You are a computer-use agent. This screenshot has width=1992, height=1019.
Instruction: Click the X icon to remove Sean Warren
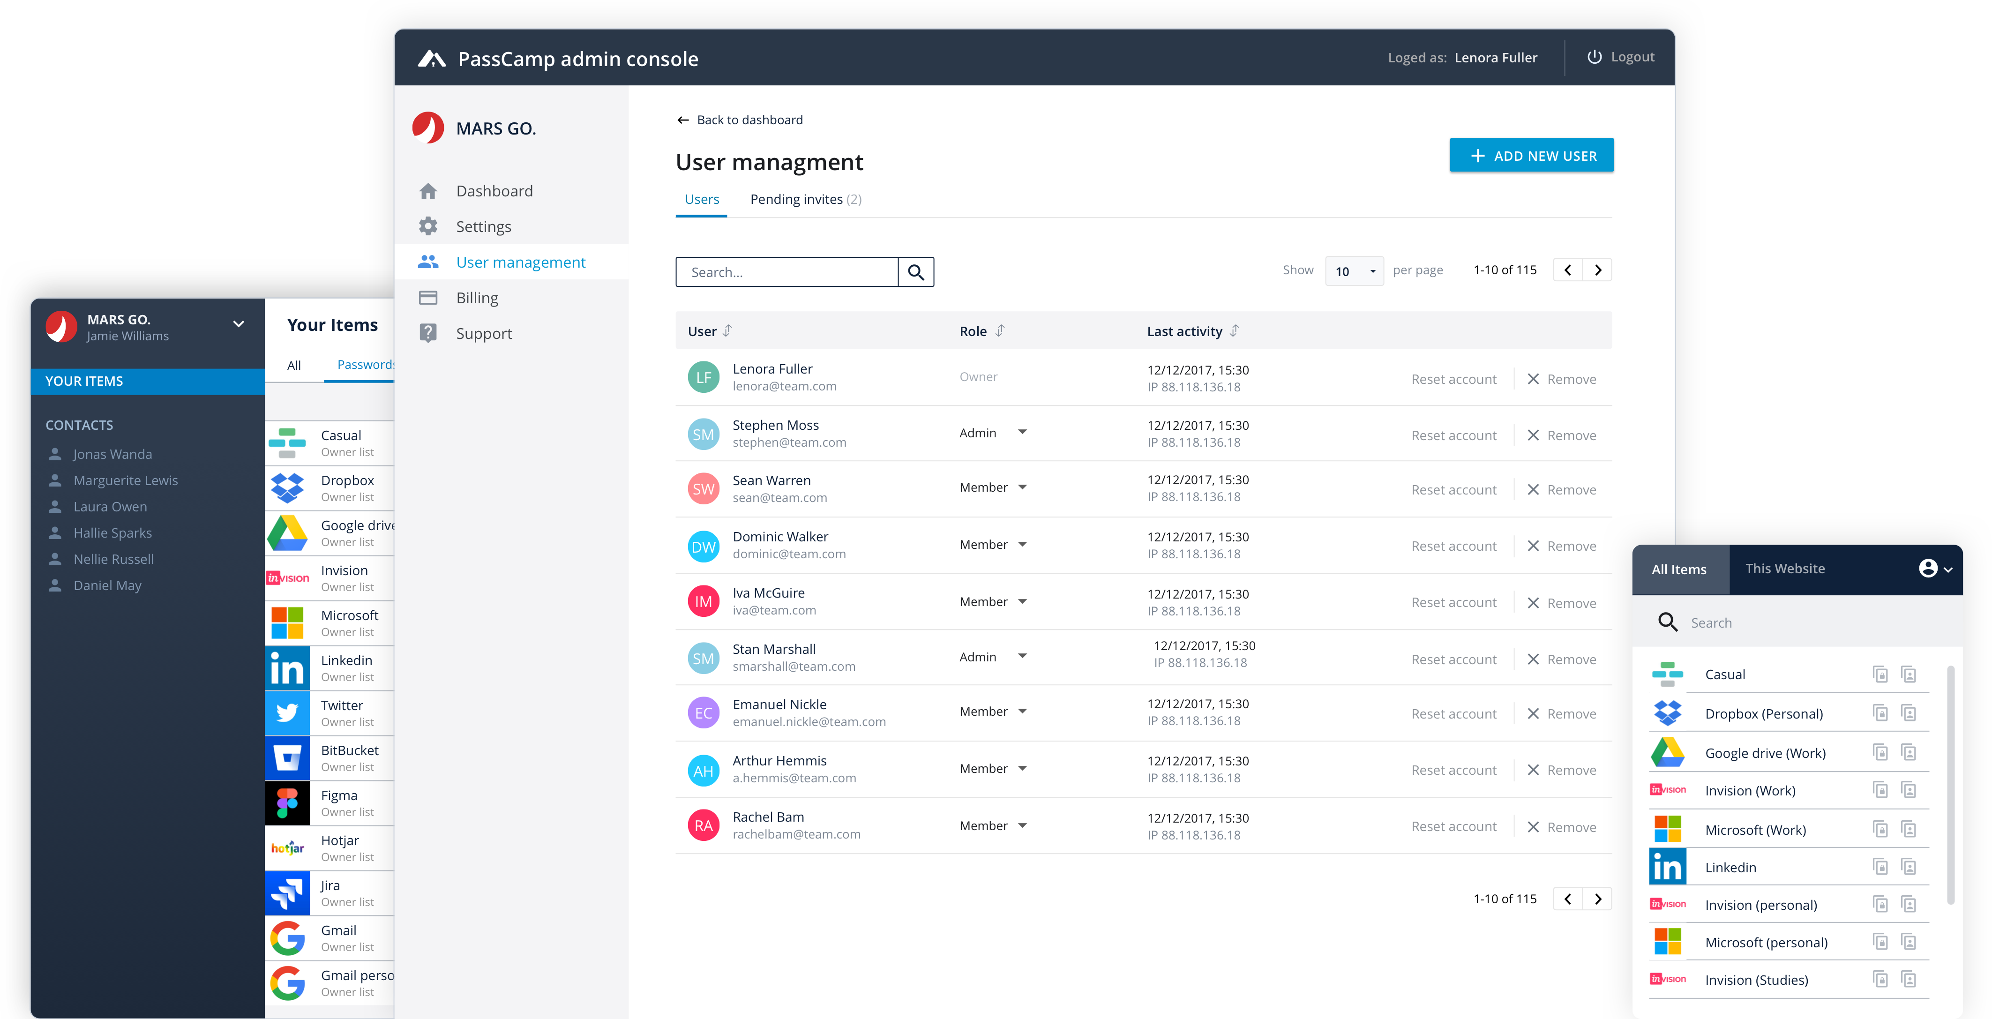pos(1533,489)
